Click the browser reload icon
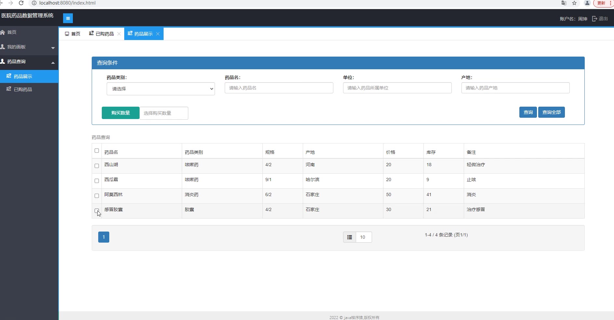Screen dimensions: 614x320 tap(21, 3)
